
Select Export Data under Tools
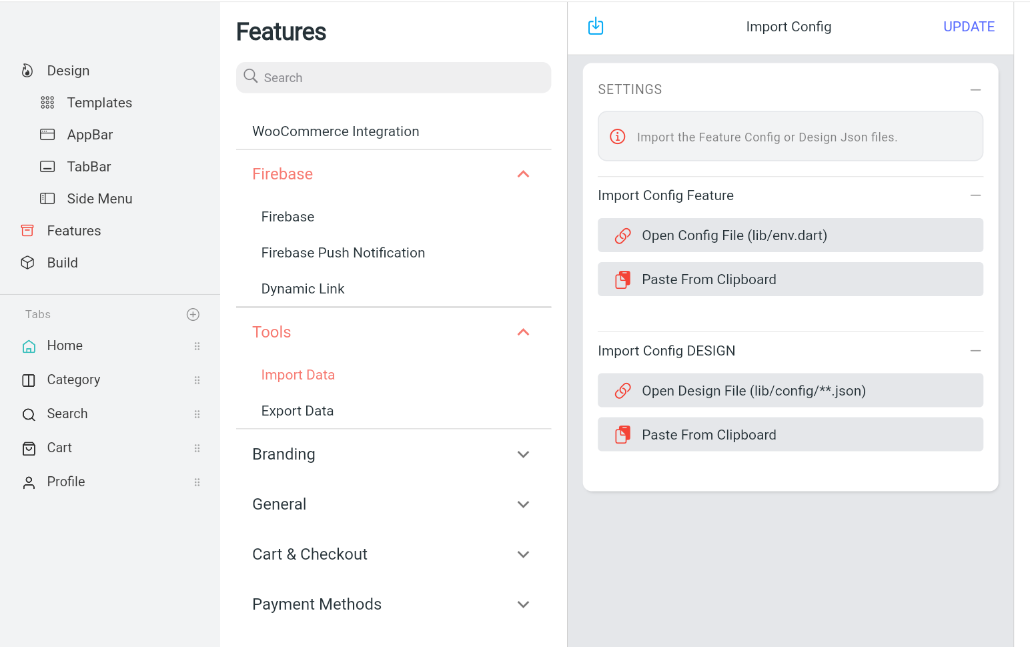click(298, 411)
